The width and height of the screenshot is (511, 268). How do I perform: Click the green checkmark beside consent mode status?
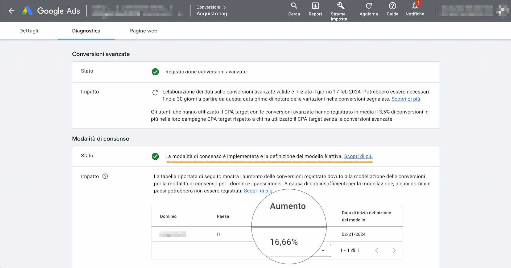(x=155, y=156)
